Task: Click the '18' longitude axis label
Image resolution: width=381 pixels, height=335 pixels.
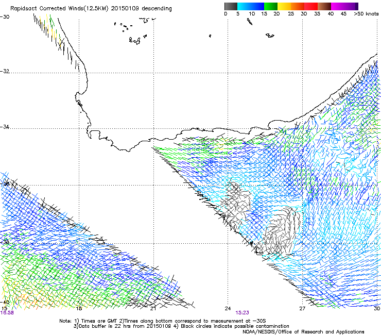Action: 79,309
